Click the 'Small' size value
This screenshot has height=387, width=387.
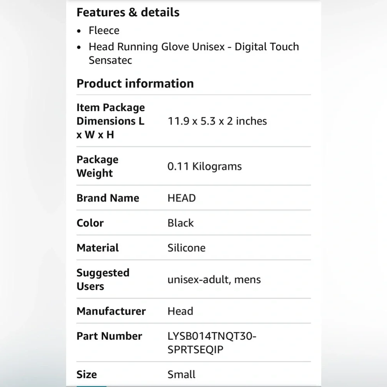pyautogui.click(x=181, y=374)
